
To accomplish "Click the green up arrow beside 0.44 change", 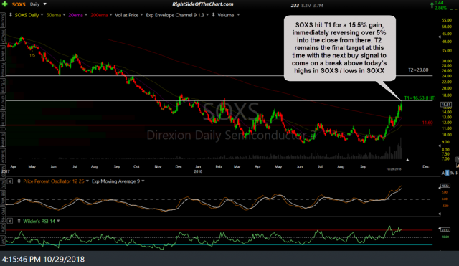I will coord(432,5).
